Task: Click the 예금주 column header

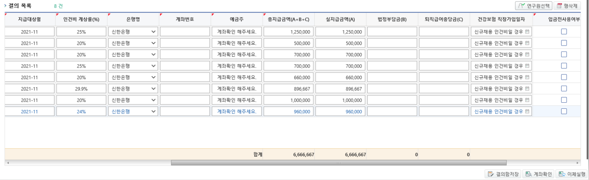Action: (x=237, y=19)
